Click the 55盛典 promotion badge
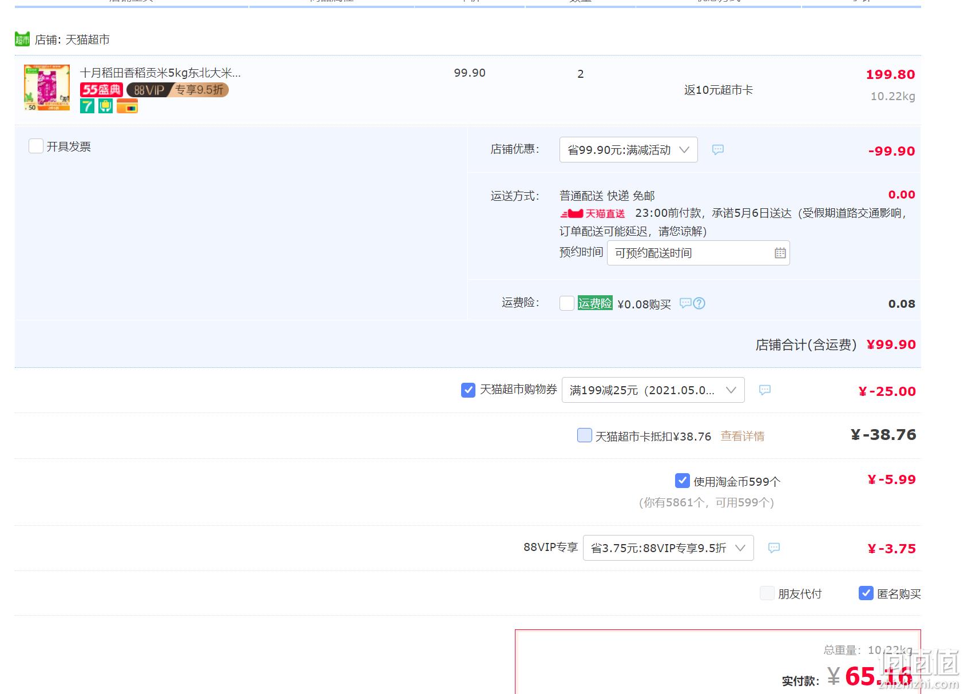 click(x=101, y=90)
